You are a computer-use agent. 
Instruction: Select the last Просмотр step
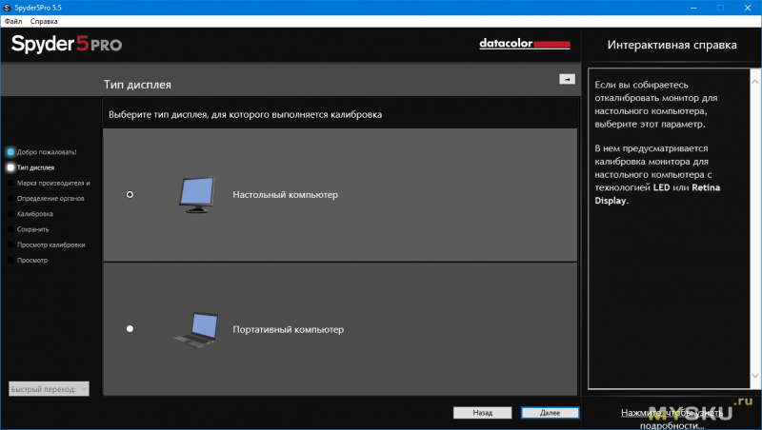(32, 261)
